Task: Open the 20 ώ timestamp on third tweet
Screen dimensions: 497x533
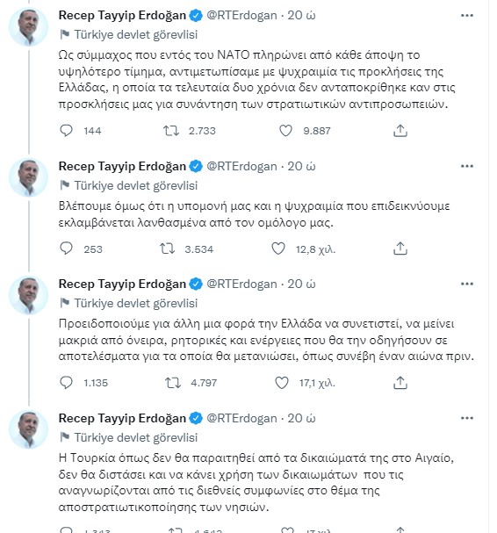Action: (x=301, y=284)
